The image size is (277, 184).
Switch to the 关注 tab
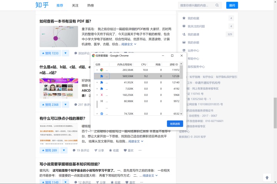click(x=75, y=5)
